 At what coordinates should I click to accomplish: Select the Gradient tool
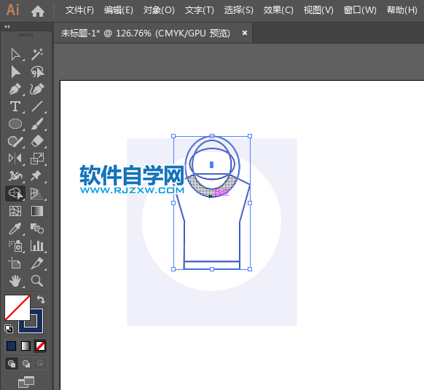click(37, 211)
